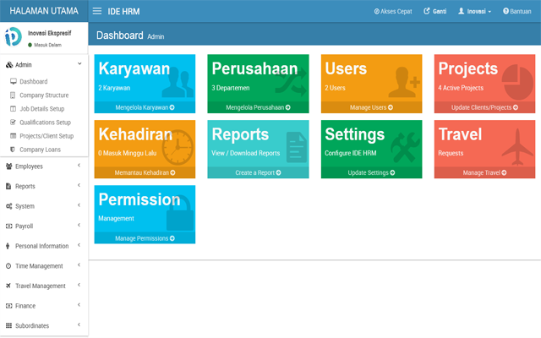Toggle the hamburger sidebar menu icon
The height and width of the screenshot is (338, 541).
click(x=97, y=11)
